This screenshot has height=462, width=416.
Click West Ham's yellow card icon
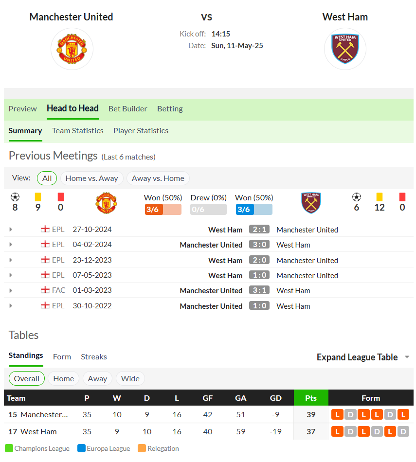tap(380, 197)
